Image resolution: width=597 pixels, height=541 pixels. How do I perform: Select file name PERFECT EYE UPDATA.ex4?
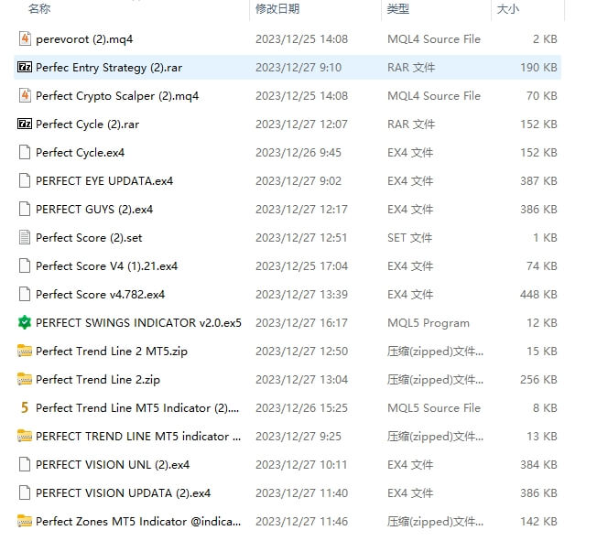(104, 181)
